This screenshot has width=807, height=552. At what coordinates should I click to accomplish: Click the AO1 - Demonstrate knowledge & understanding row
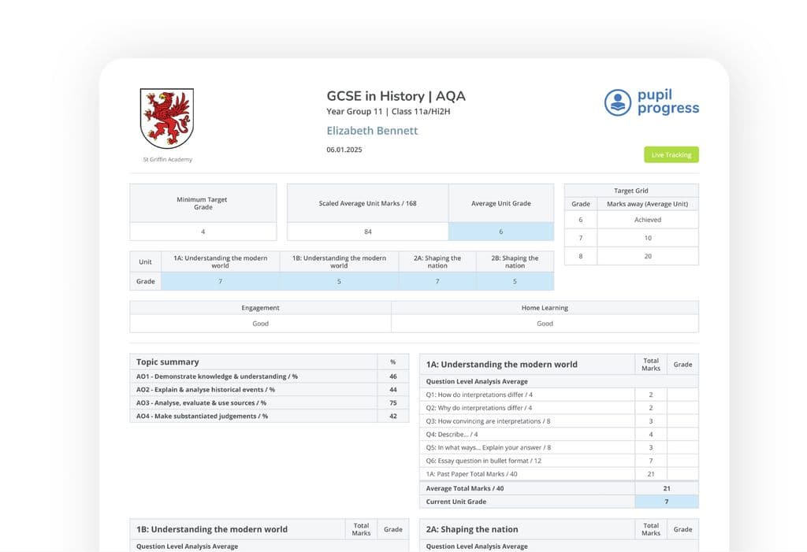click(270, 376)
